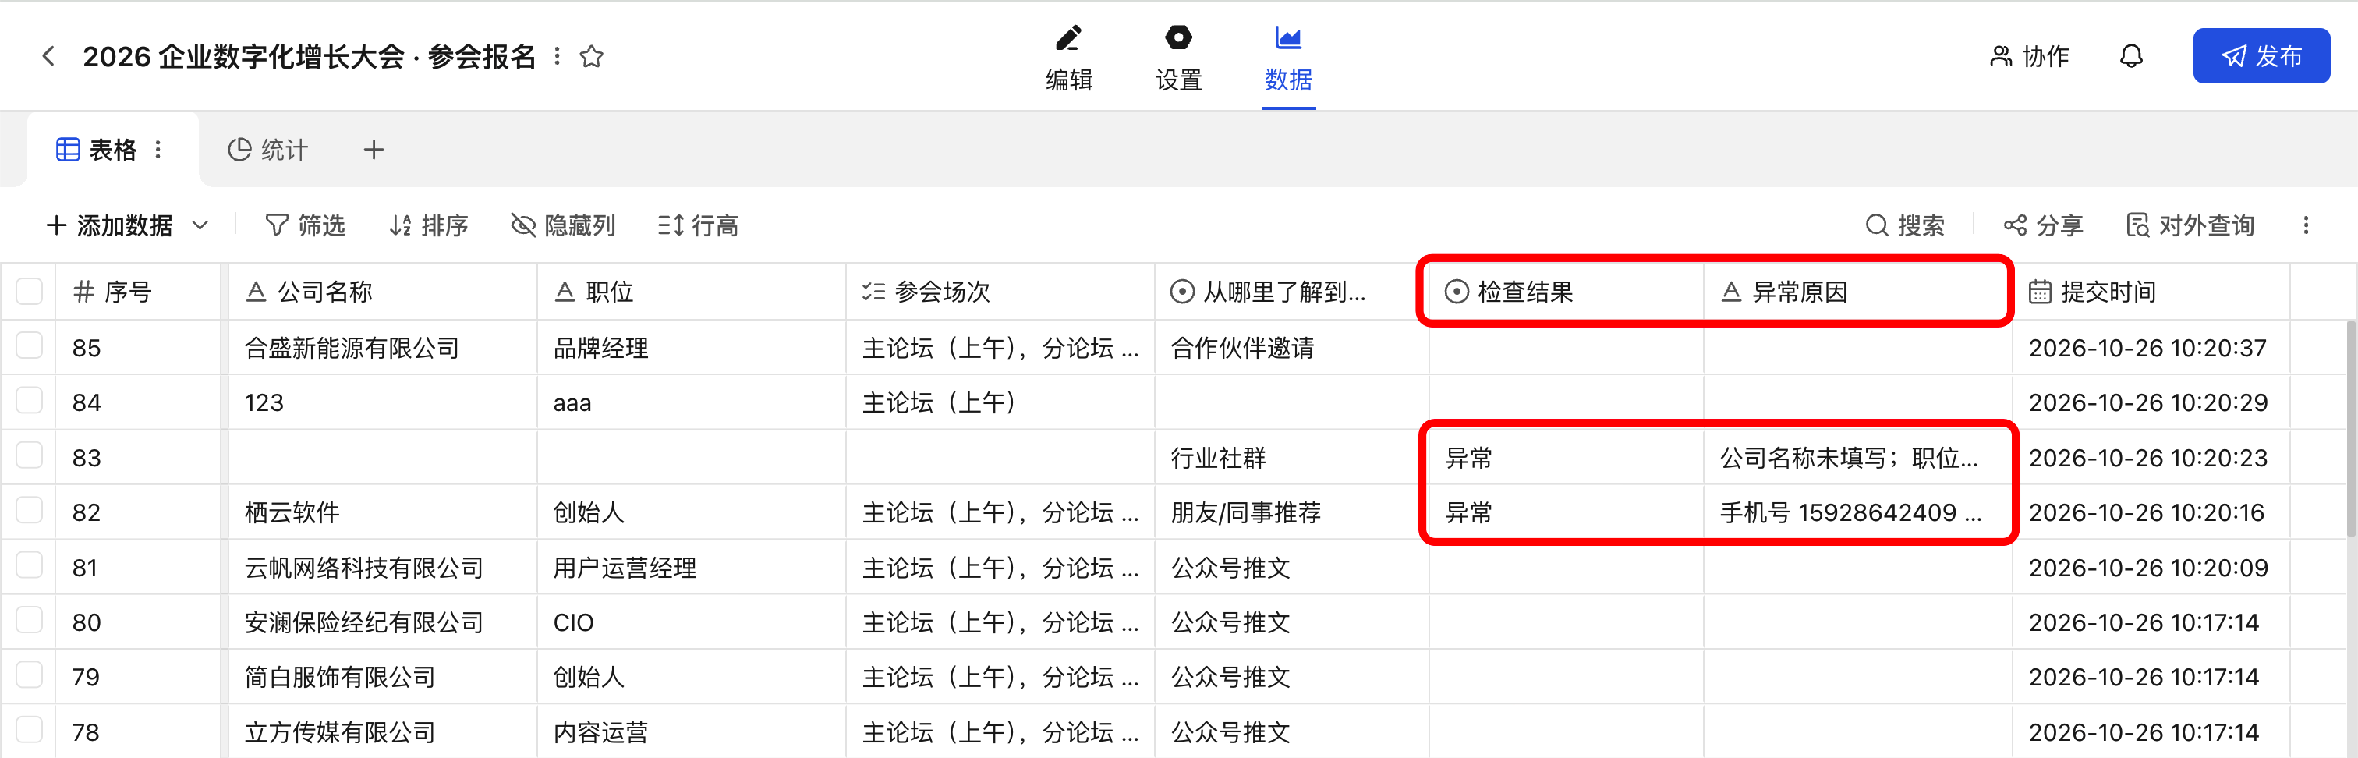Open 协作 collaboration panel
The image size is (2358, 758).
click(x=2030, y=57)
